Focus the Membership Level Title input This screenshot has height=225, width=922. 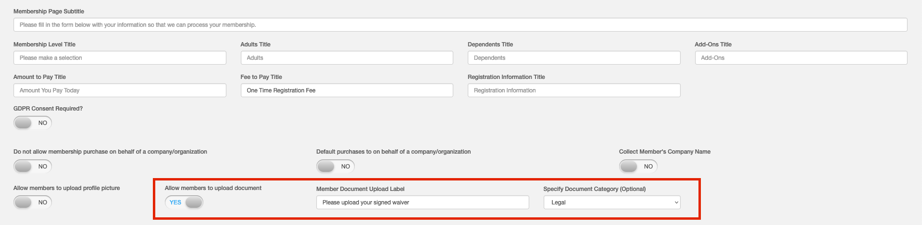tap(120, 58)
